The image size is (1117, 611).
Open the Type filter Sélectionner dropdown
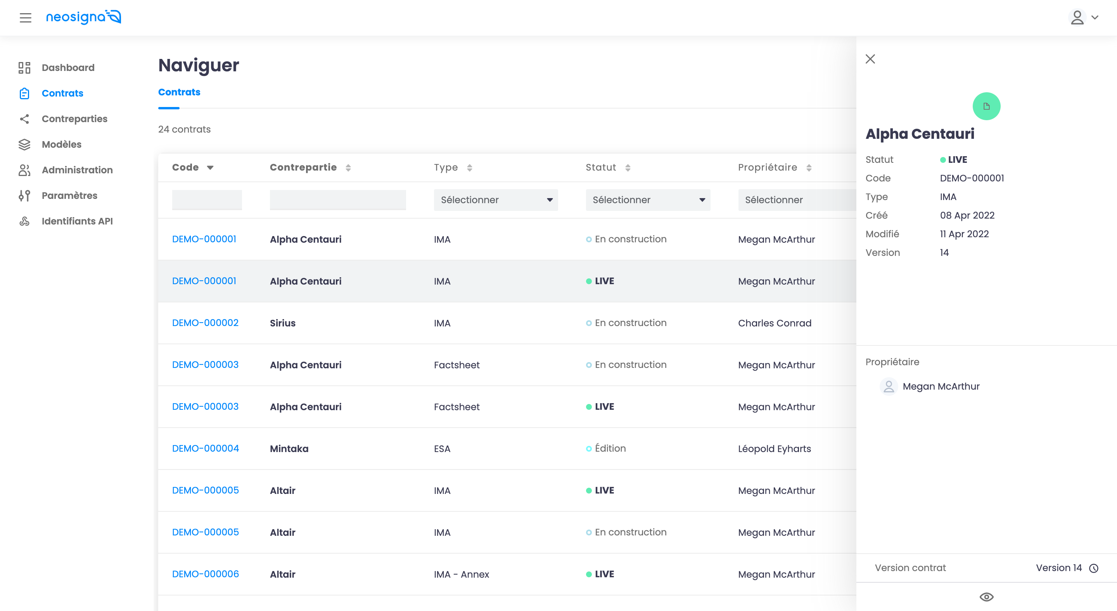[x=495, y=200]
